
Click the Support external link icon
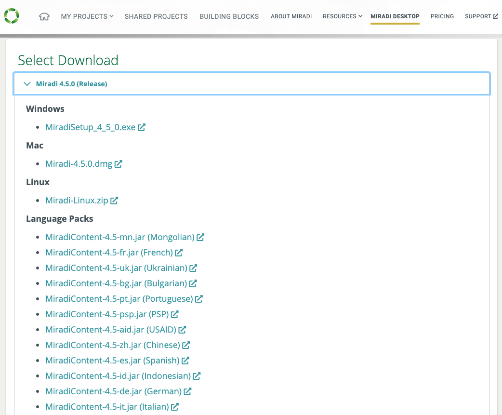coord(495,16)
